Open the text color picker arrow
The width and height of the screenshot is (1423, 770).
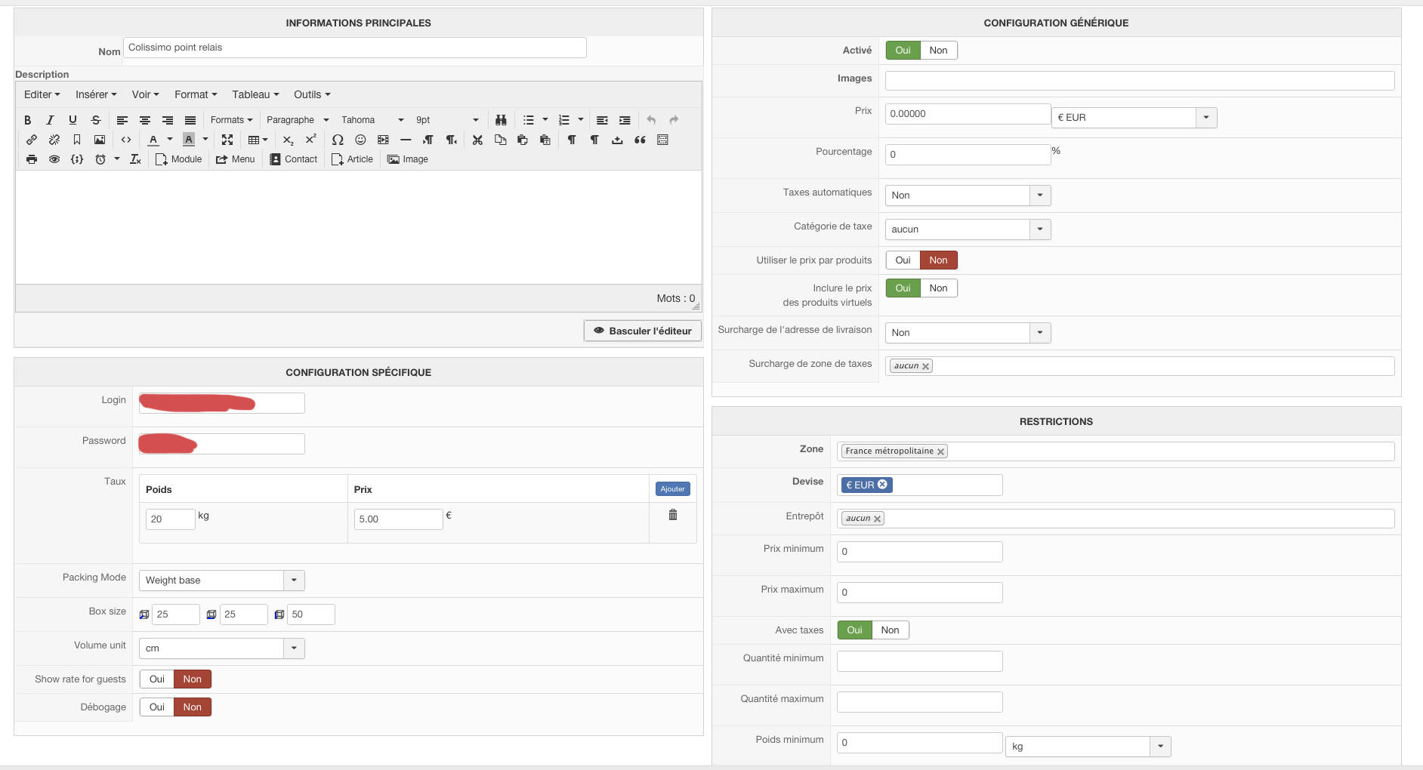[x=170, y=140]
